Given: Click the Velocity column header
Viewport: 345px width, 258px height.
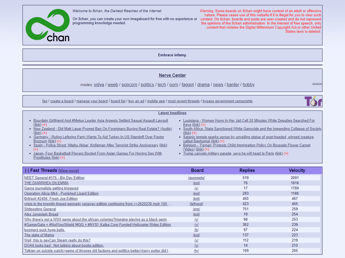Looking at the screenshot, I should 297,170.
